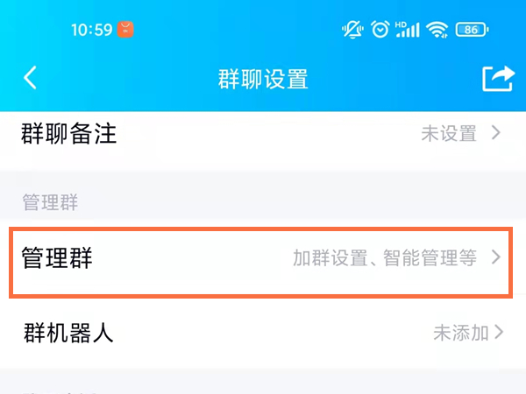Screen dimensions: 526x394
Task: Tap the silent mode bell icon
Action: [353, 29]
